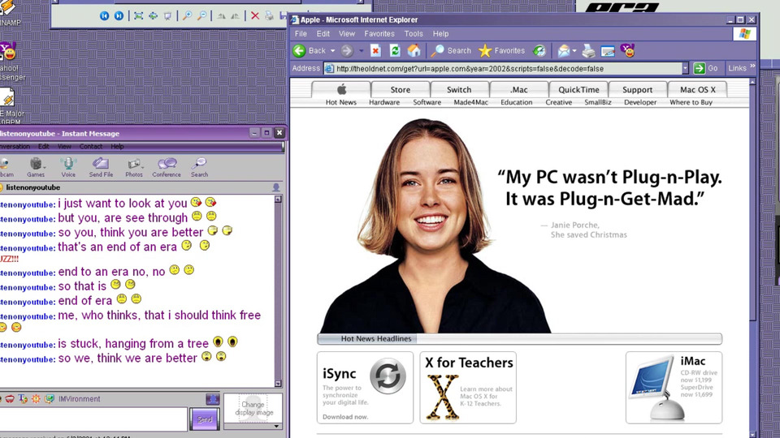
Task: Open the Made4Mac link
Action: [470, 102]
